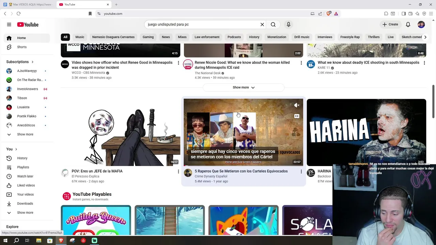Expand news shelf with Show more
This screenshot has height=245, width=436.
(244, 87)
